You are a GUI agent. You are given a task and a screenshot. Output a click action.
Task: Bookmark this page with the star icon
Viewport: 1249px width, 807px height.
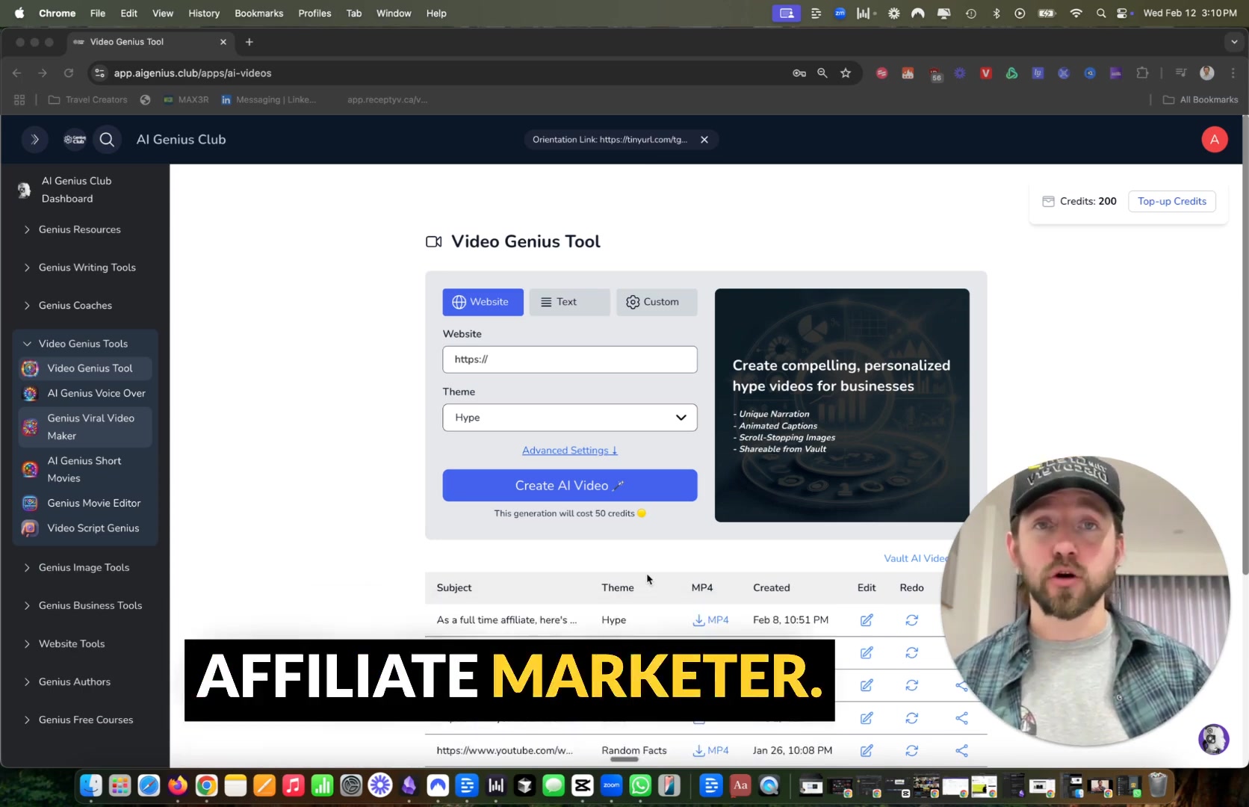point(846,73)
